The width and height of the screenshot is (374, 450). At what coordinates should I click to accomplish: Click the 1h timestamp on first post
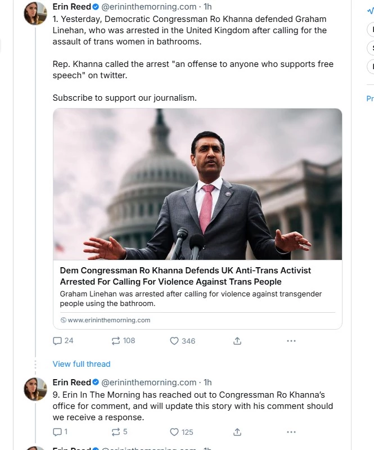pyautogui.click(x=208, y=7)
